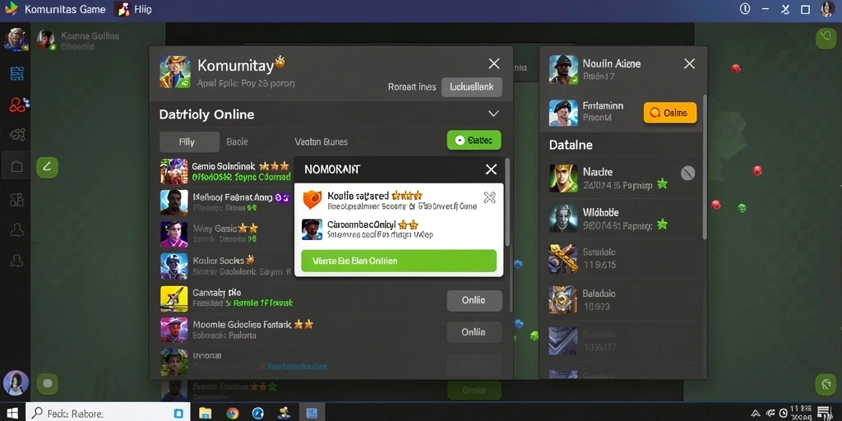The image size is (842, 421).
Task: Click the crossed tools icon in popup
Action: tap(489, 197)
